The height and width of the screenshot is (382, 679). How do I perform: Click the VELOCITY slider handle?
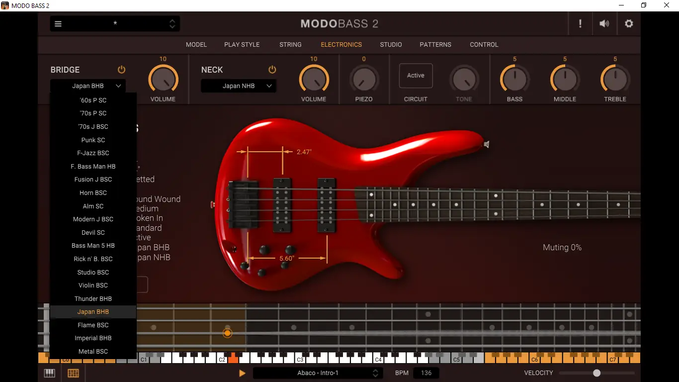[596, 373]
